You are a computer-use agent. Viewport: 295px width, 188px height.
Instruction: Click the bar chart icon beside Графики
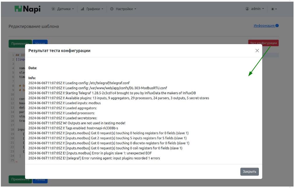click(82, 9)
